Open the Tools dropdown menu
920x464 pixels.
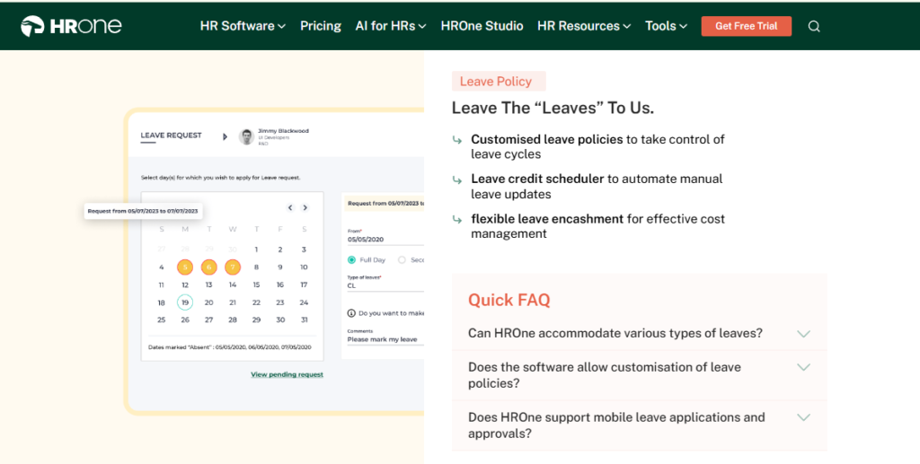point(666,26)
